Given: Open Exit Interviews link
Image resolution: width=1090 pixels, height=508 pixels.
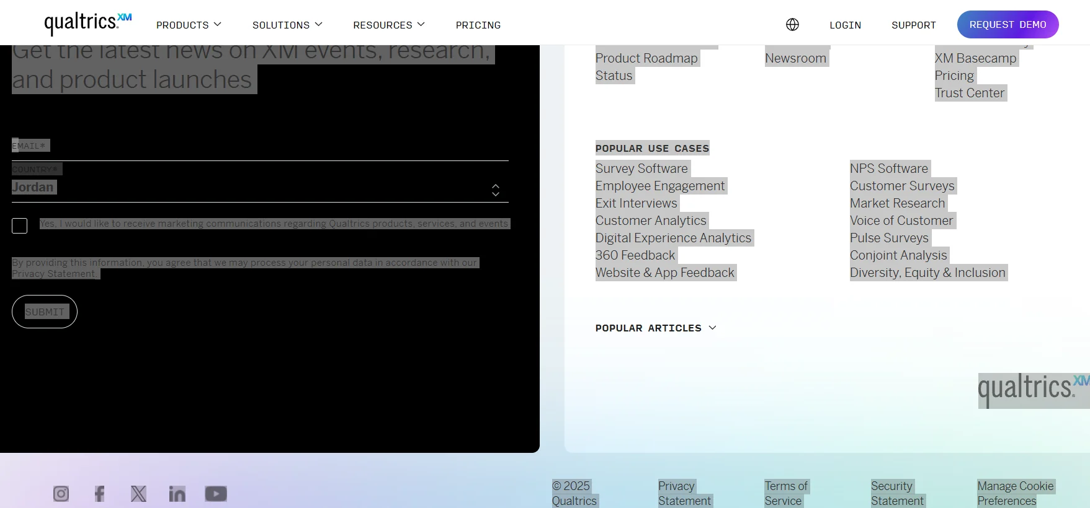Looking at the screenshot, I should point(637,203).
